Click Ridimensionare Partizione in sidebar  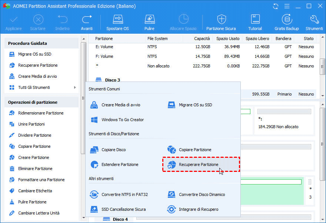pyautogui.click(x=41, y=113)
